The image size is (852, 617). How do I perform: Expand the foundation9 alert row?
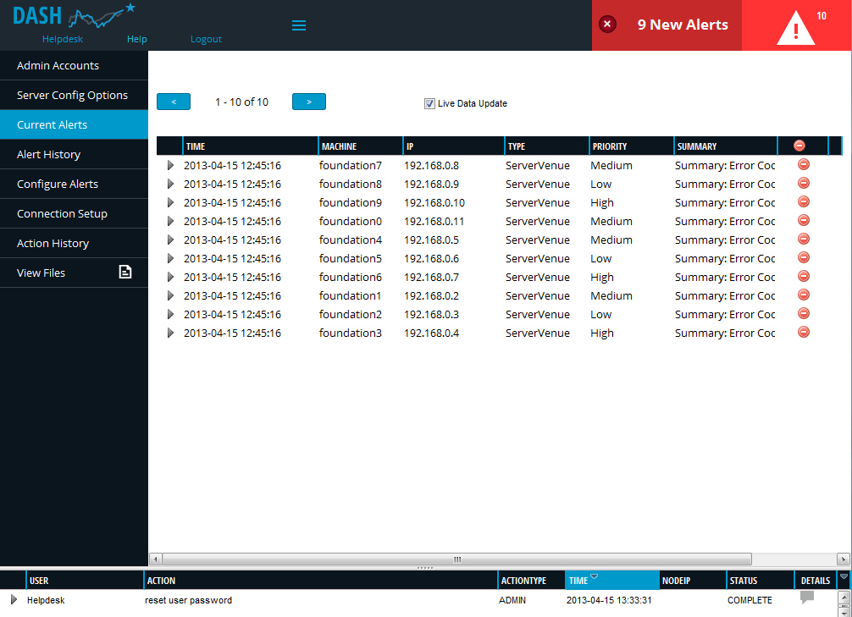[x=170, y=202]
